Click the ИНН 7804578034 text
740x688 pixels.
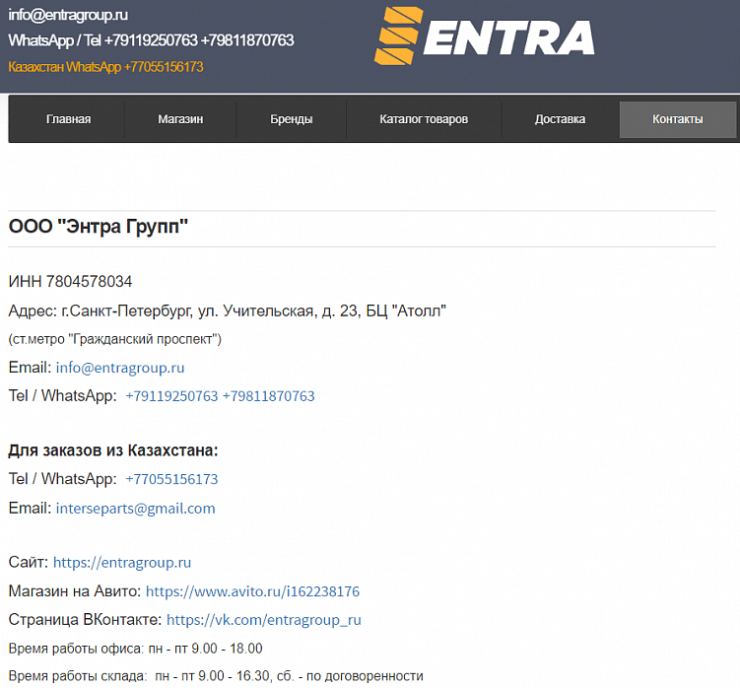70,282
